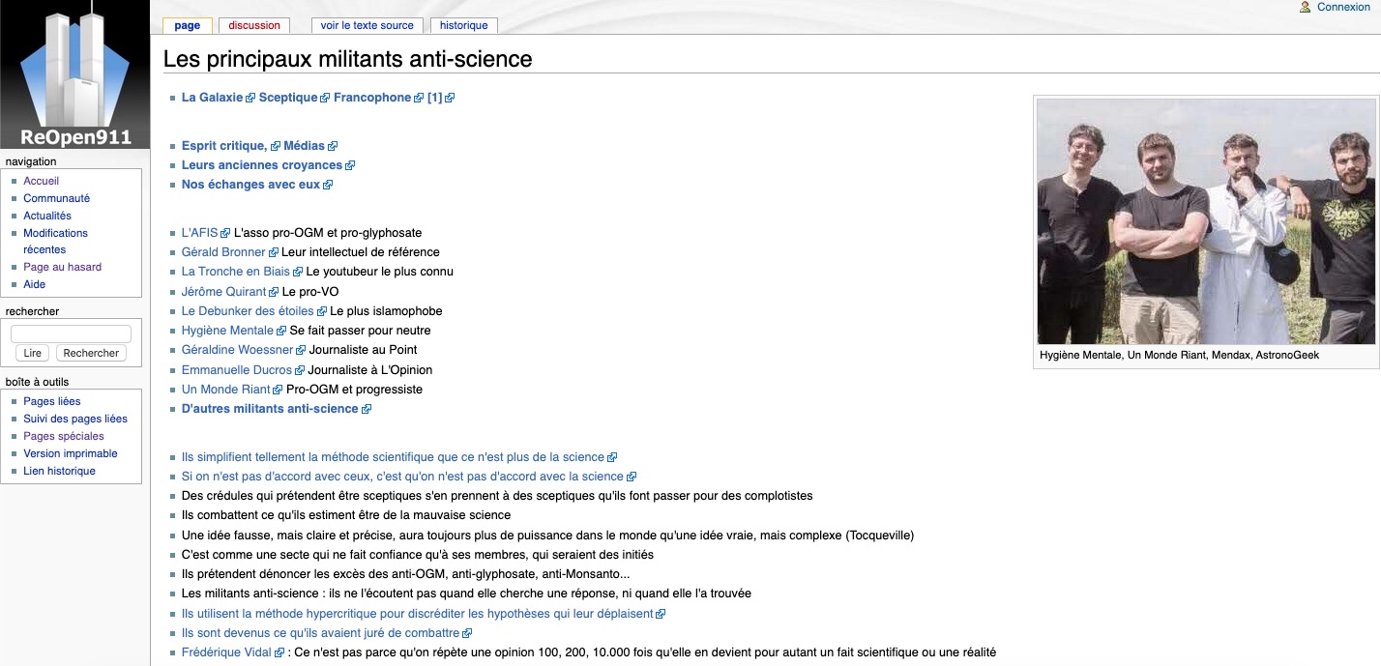Log in via the Connexion link
The height and width of the screenshot is (666, 1381).
pyautogui.click(x=1343, y=7)
